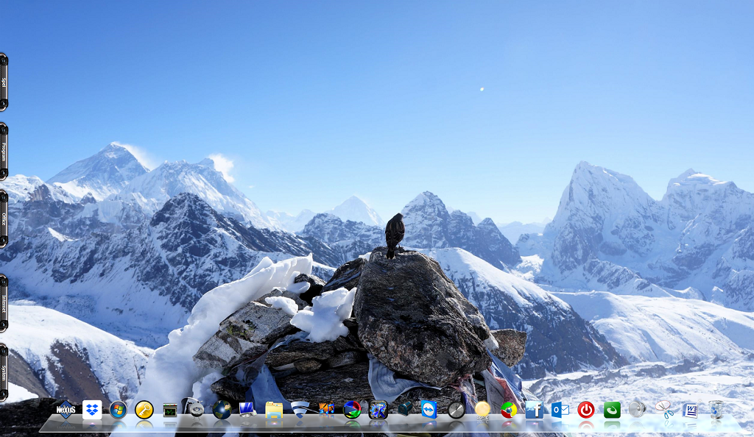This screenshot has height=437, width=754.
Task: Launch Outlook from the dock
Action: (560, 410)
